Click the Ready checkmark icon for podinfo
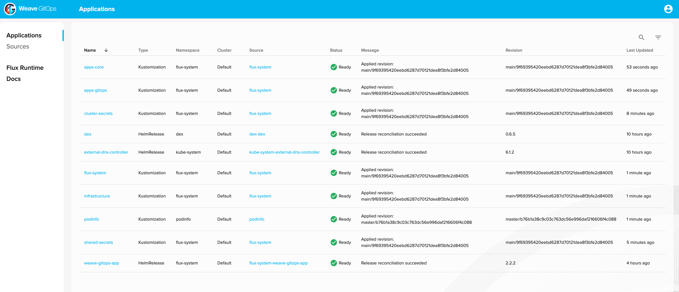Screen dimensions: 679x292 [x=334, y=219]
